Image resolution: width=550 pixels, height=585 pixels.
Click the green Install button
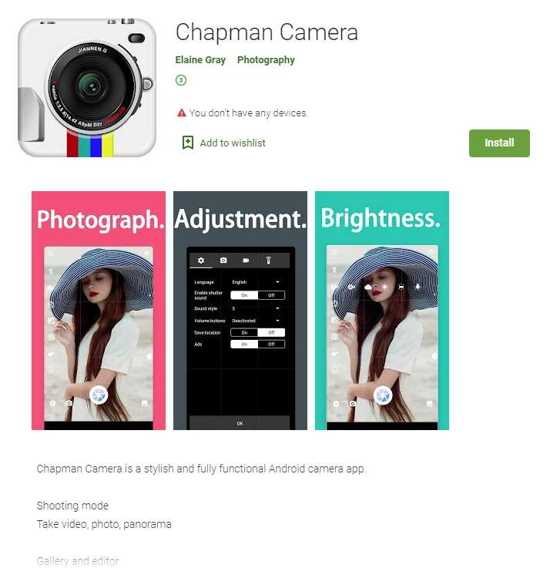(x=499, y=143)
